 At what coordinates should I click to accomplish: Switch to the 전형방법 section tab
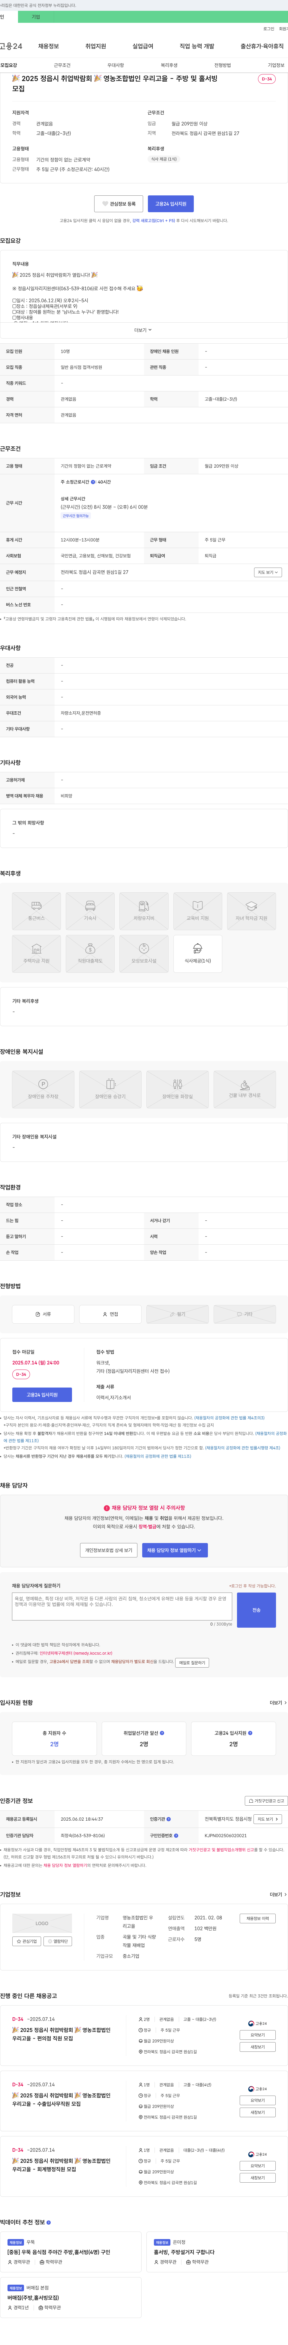click(223, 65)
